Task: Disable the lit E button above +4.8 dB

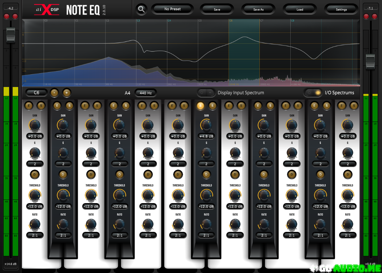Action: tap(200, 106)
